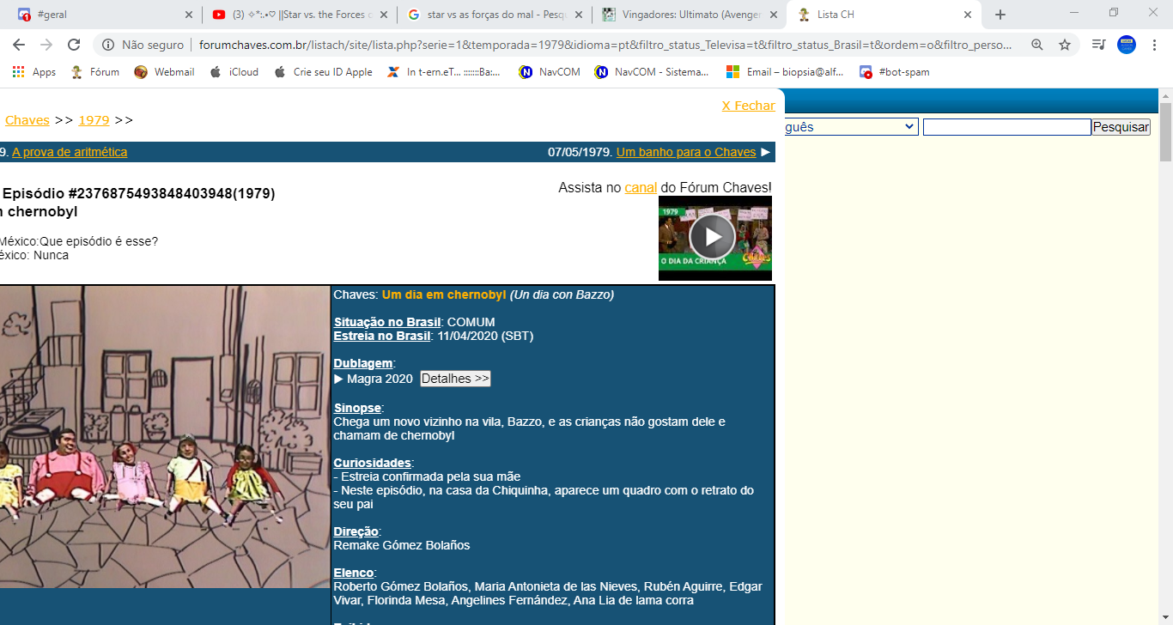Close the #geral tab

pyautogui.click(x=189, y=15)
